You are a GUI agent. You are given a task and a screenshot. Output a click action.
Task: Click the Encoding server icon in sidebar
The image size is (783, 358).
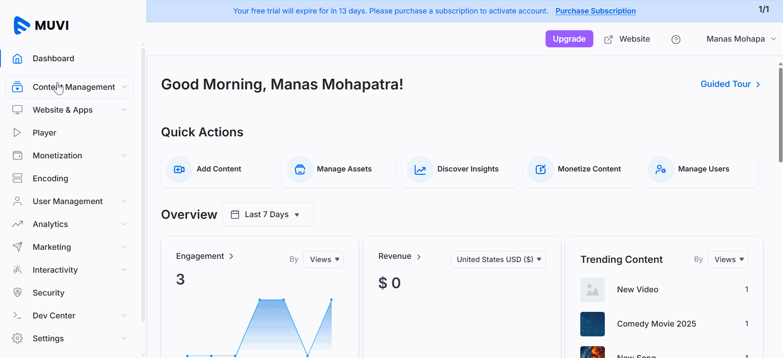(17, 178)
